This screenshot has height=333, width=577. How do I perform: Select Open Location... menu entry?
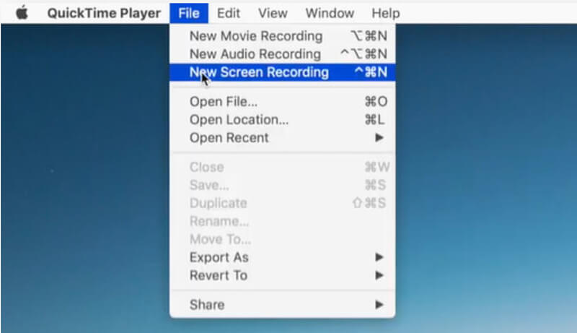[282, 120]
